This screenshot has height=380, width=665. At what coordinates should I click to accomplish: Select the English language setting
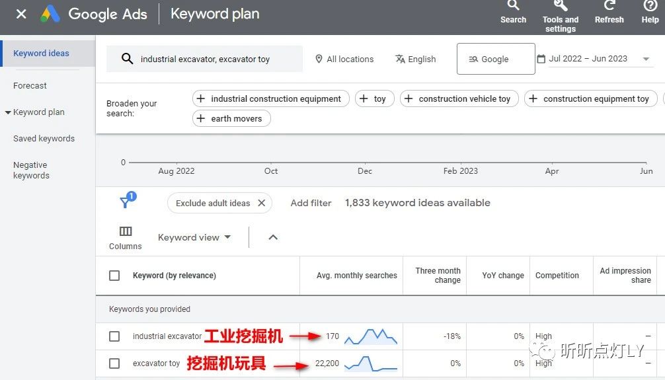(x=416, y=59)
